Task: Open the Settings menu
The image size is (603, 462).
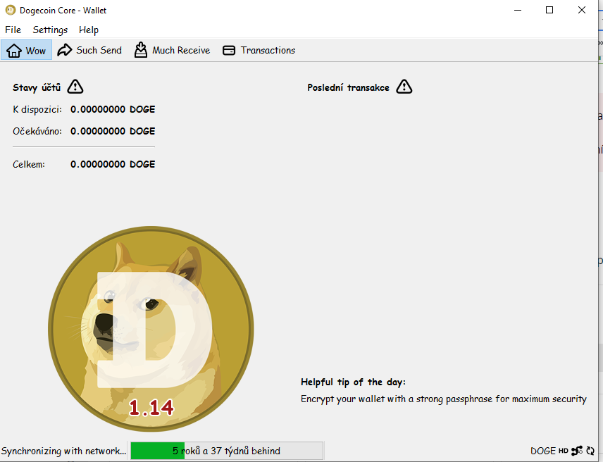Action: [50, 30]
